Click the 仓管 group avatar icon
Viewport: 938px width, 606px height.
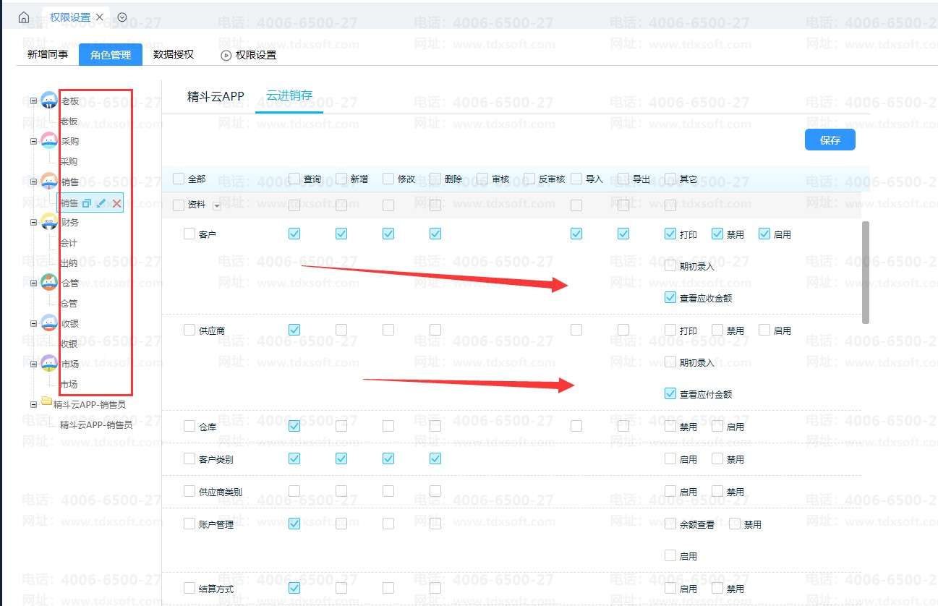coord(49,283)
